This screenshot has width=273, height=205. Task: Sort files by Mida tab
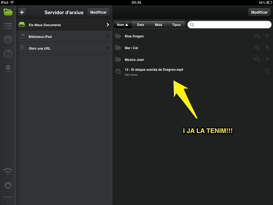159,25
